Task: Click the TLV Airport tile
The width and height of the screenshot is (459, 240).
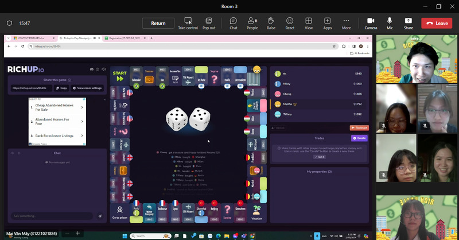Action: [188, 76]
